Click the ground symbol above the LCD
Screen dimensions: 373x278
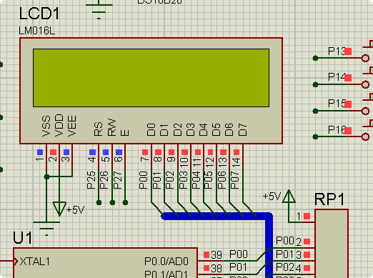[x=99, y=11]
